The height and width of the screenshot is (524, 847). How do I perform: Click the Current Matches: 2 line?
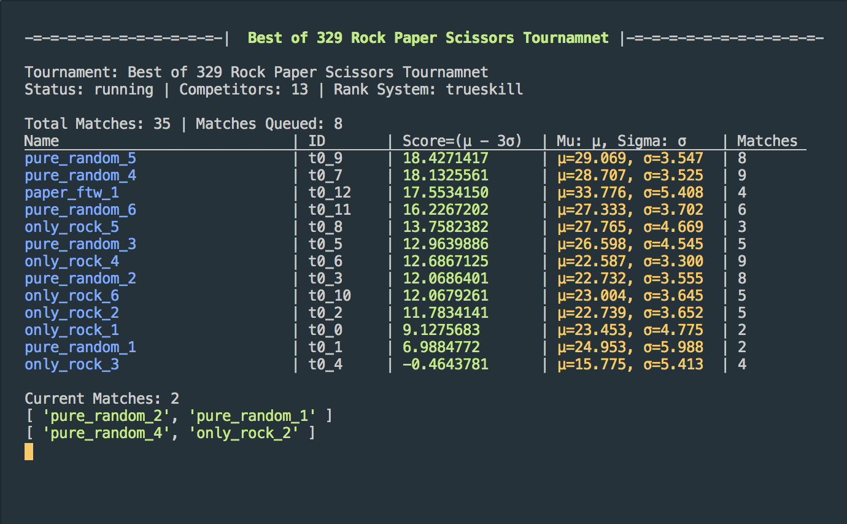point(102,399)
